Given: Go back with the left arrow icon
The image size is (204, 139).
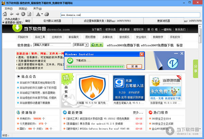Looking at the screenshot, I should (x=12, y=14).
